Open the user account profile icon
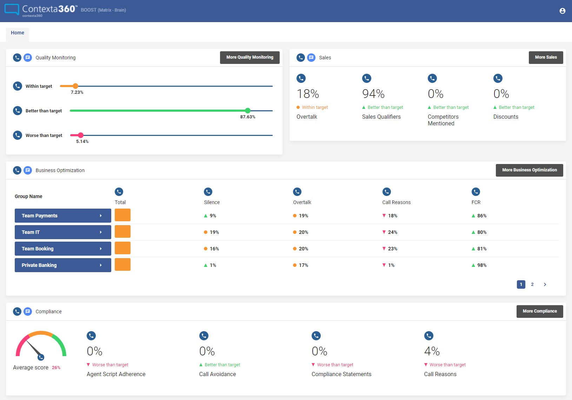The width and height of the screenshot is (572, 400). coord(562,11)
